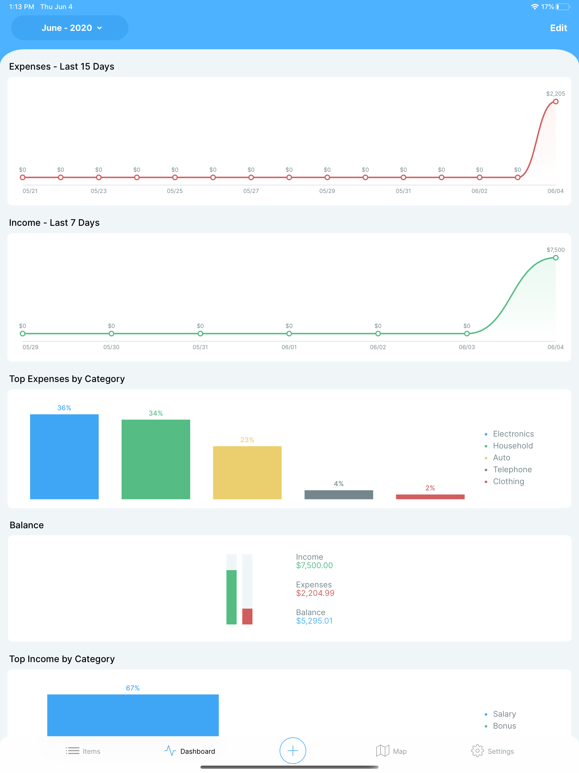Tap the blue Electronics 36% bar
This screenshot has width=579, height=773.
point(64,456)
